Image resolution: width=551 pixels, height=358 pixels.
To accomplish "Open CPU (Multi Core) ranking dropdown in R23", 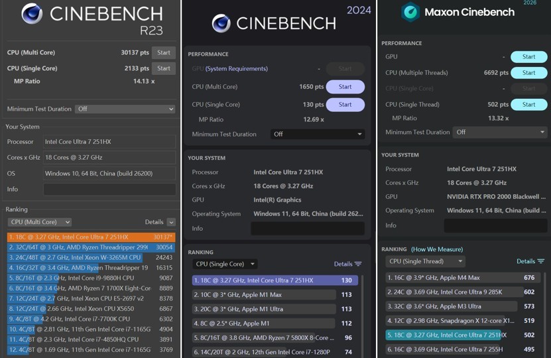I will pyautogui.click(x=39, y=222).
